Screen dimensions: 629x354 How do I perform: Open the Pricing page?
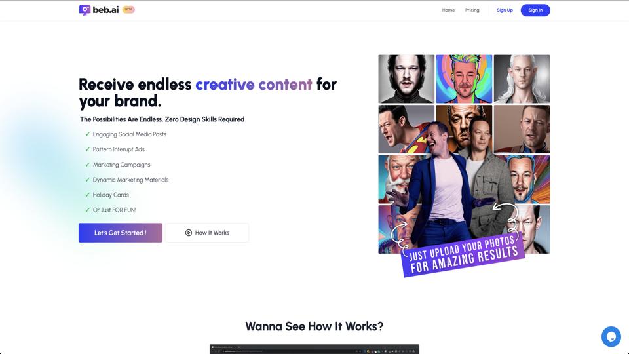point(472,10)
